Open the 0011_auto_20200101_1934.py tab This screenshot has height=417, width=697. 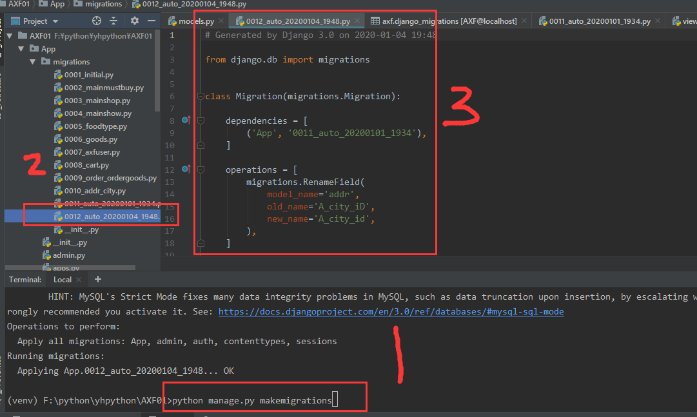(598, 20)
